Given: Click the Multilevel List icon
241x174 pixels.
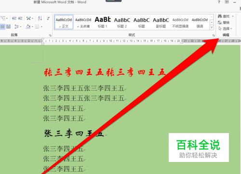Looking at the screenshot, I should [3, 18].
